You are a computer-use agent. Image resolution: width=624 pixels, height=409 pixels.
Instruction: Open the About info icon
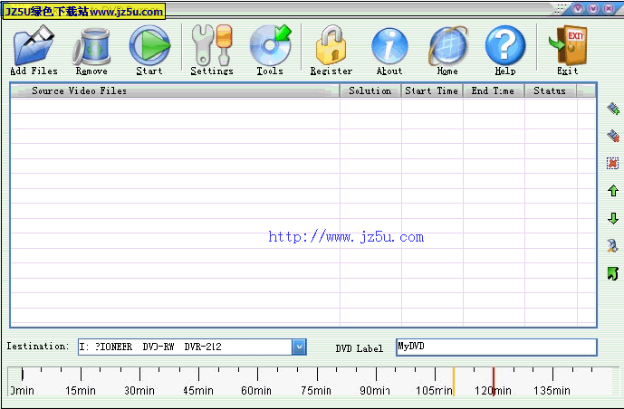(x=389, y=45)
